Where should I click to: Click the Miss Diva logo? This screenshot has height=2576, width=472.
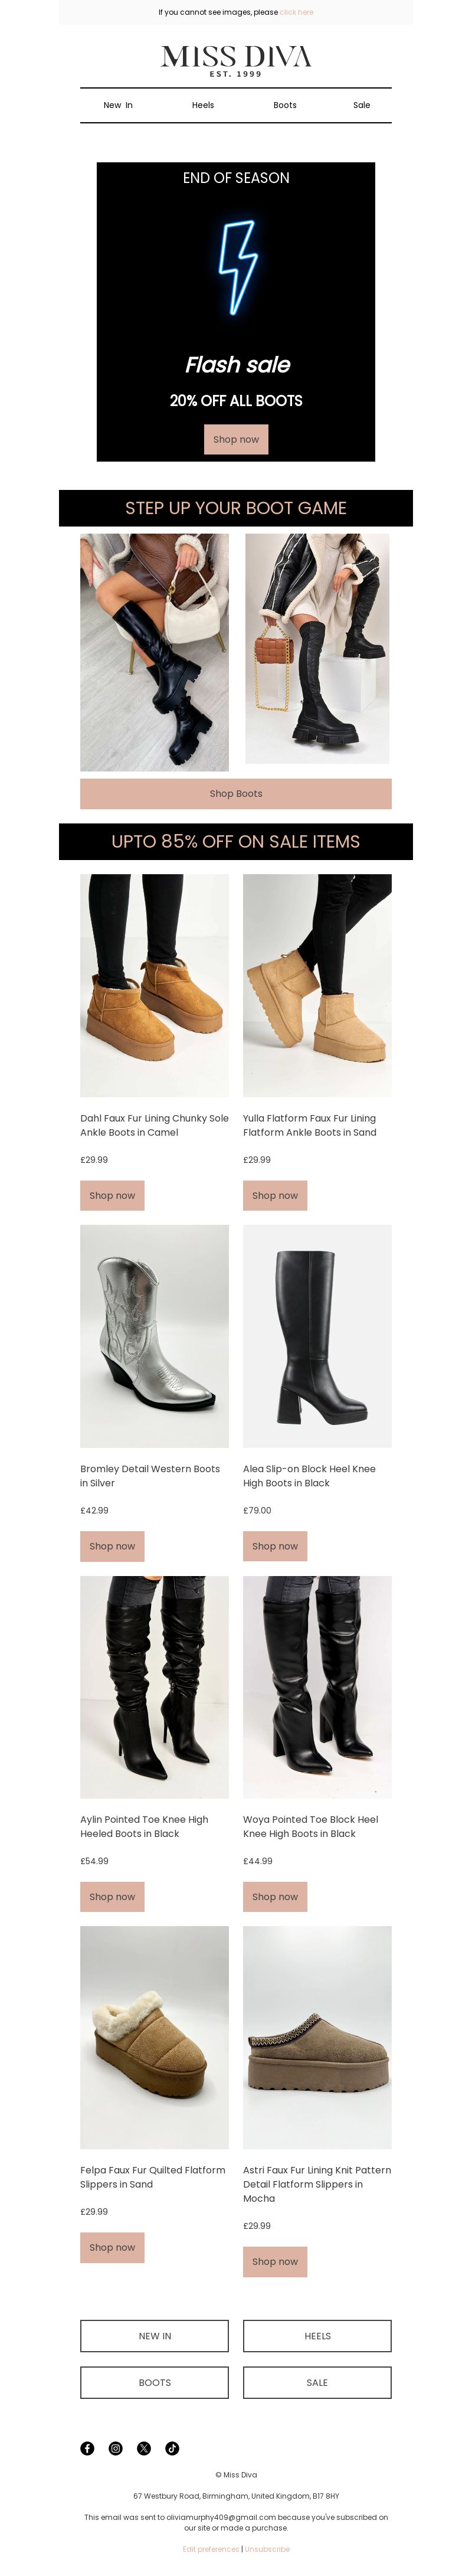[236, 60]
